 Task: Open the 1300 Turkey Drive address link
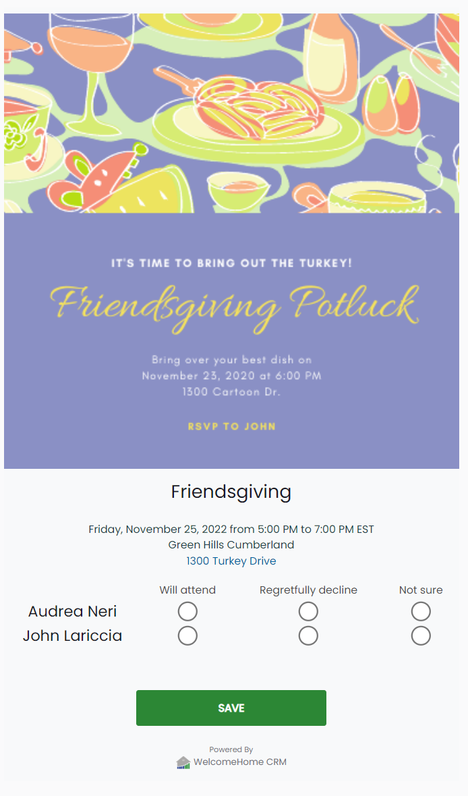tap(231, 561)
